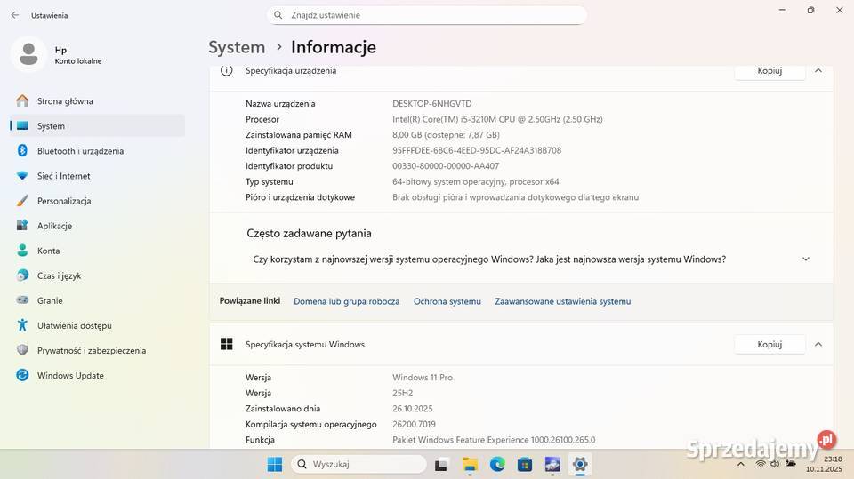
Task: Copy Windows specification with Kopiuj
Action: (x=769, y=345)
